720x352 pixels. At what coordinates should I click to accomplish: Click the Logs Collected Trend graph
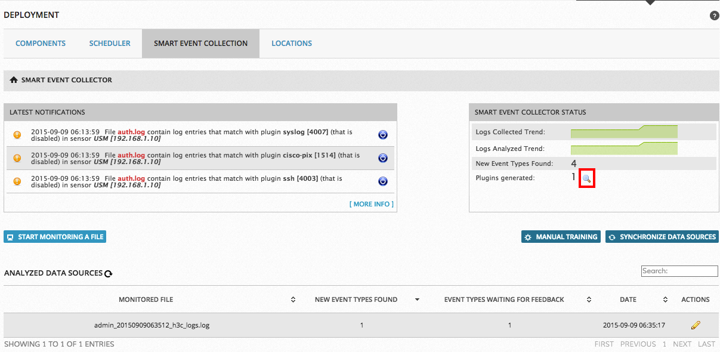tap(624, 132)
